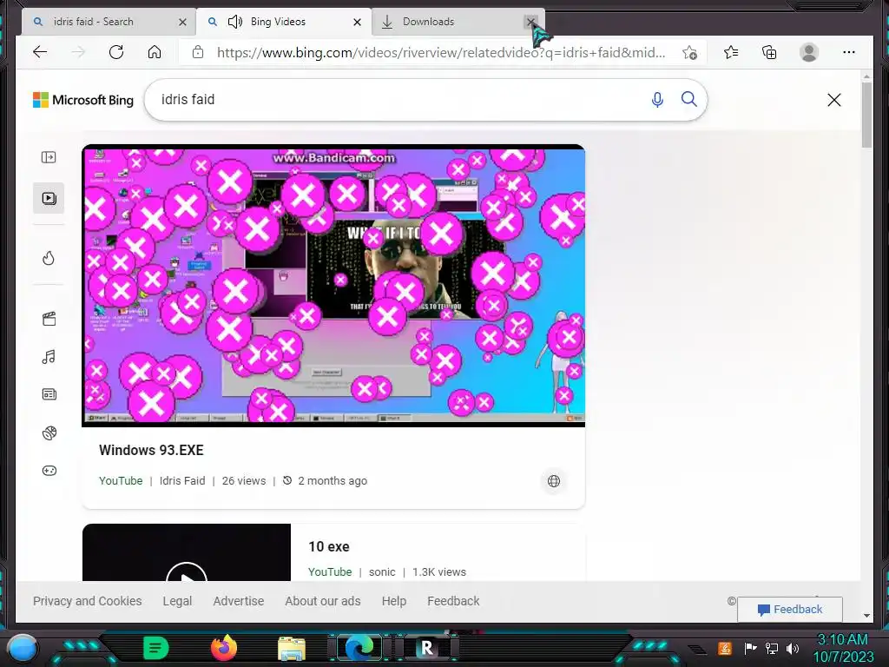The image size is (889, 667).
Task: Expand the Bing video sidebar
Action: [x=49, y=157]
